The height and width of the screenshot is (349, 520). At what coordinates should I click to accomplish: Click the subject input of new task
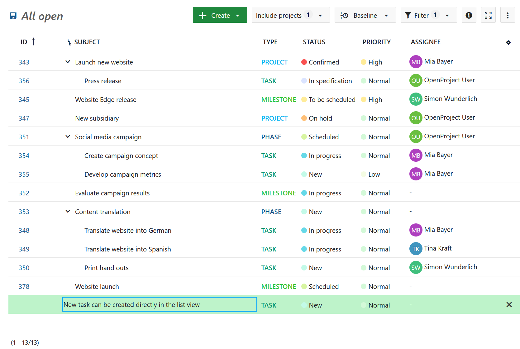160,304
